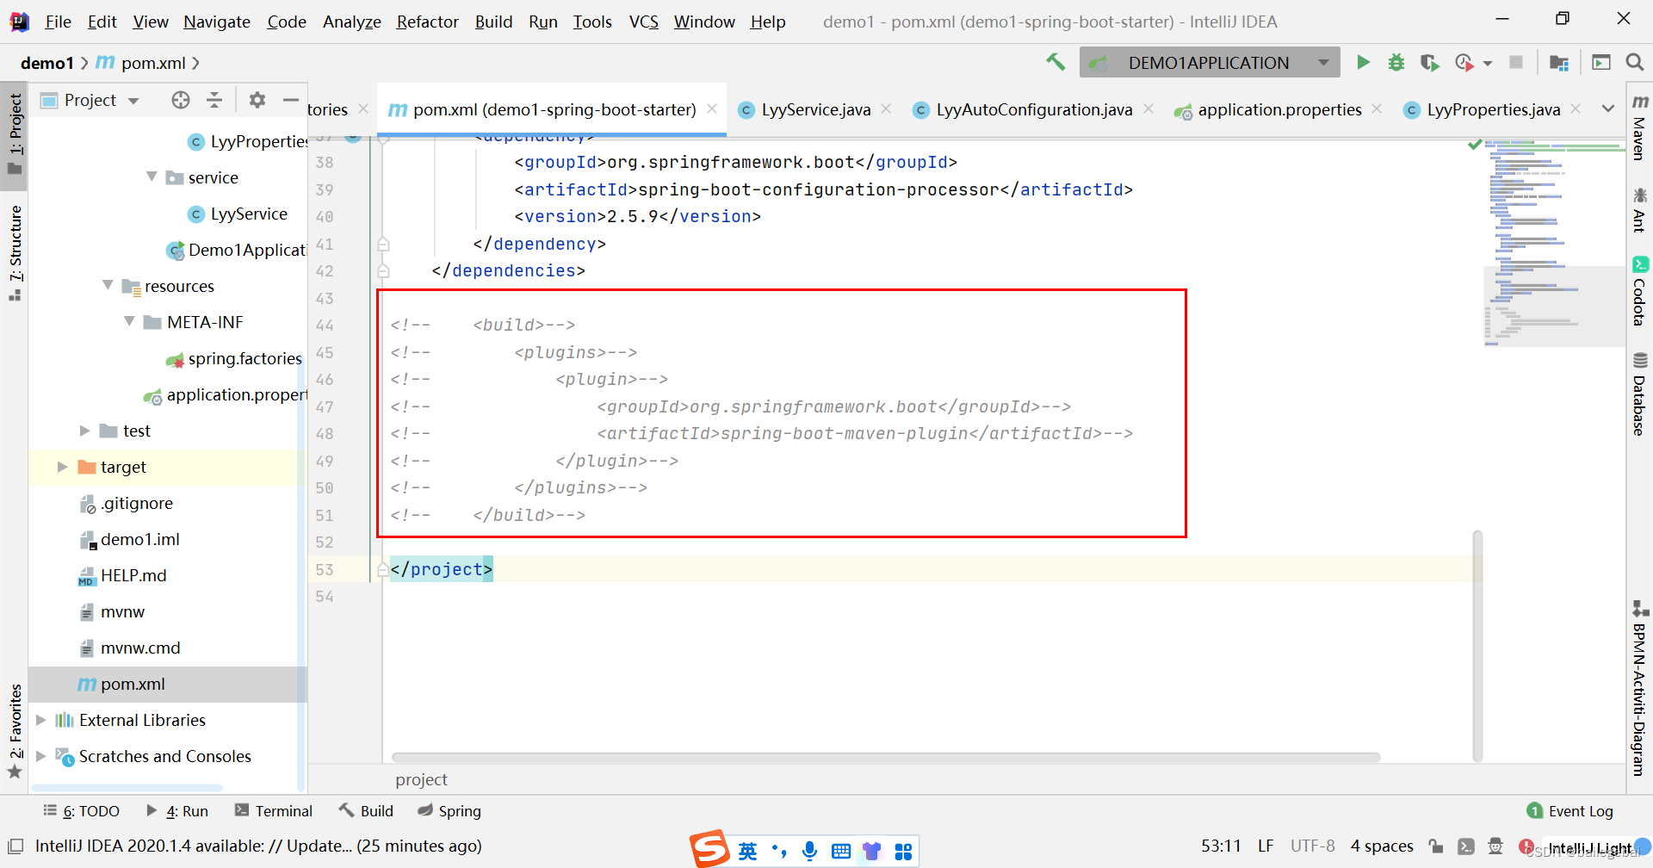1653x868 pixels.
Task: Expand the test folder
Action: 84,430
